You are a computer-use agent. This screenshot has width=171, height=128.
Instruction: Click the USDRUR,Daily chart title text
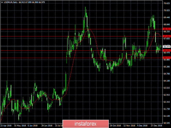coord(11,2)
